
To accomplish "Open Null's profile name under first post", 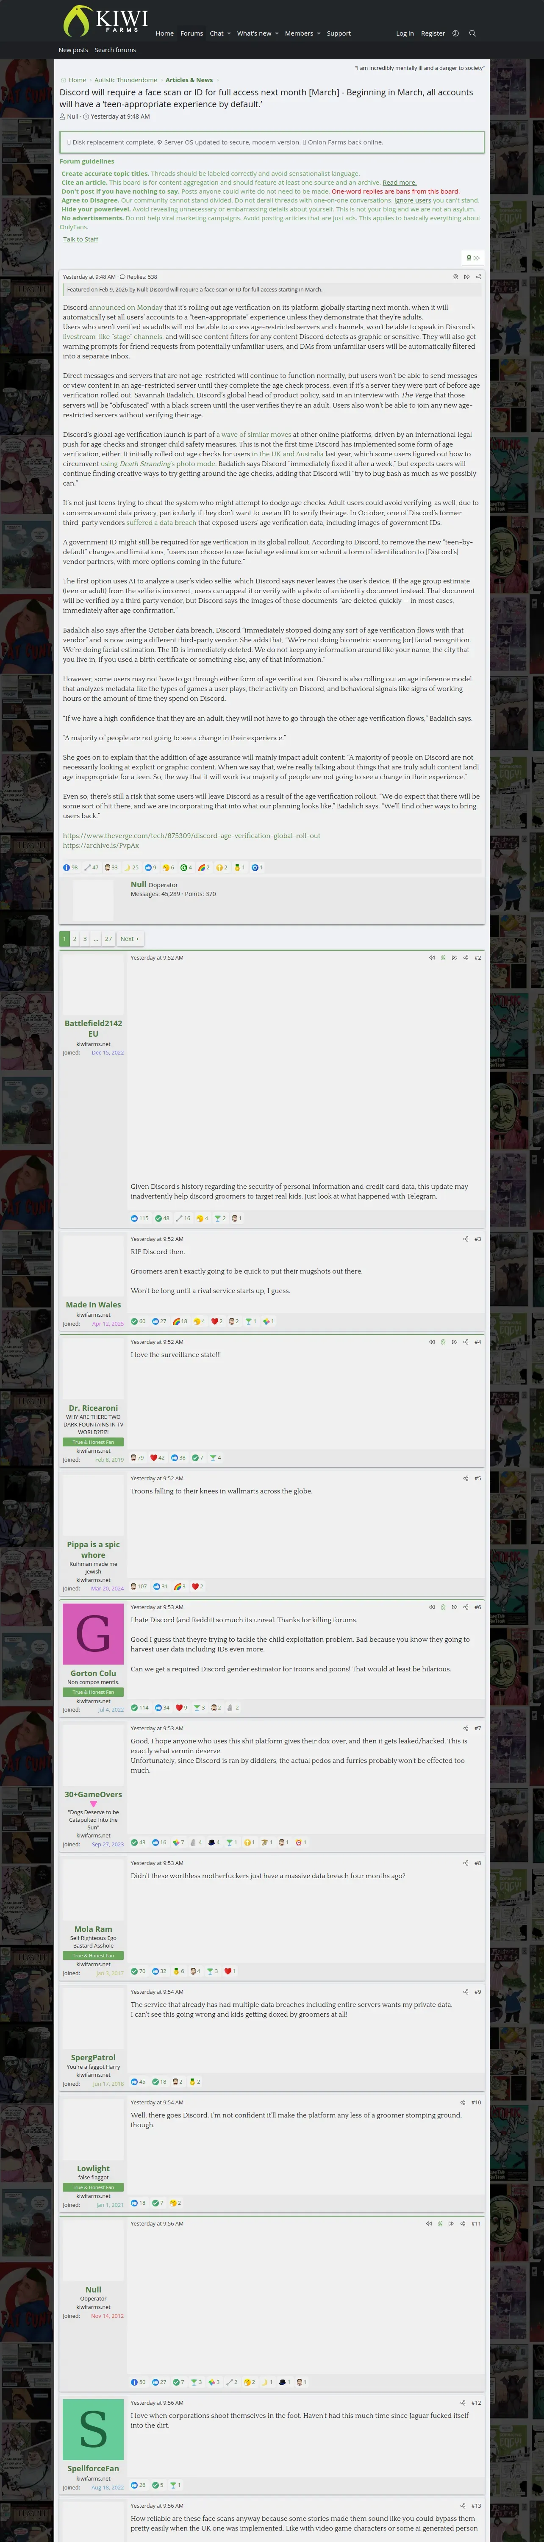I will (138, 884).
